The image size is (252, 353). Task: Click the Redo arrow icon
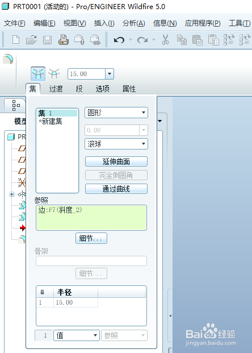point(142,40)
